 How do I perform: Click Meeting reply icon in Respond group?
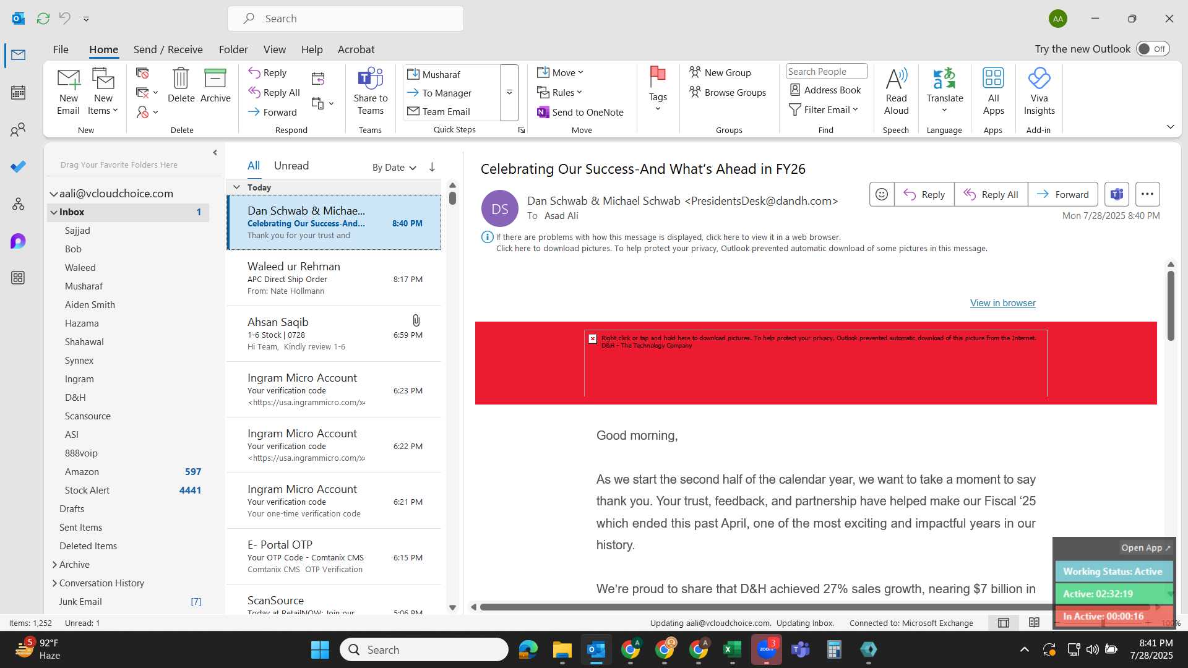[318, 79]
